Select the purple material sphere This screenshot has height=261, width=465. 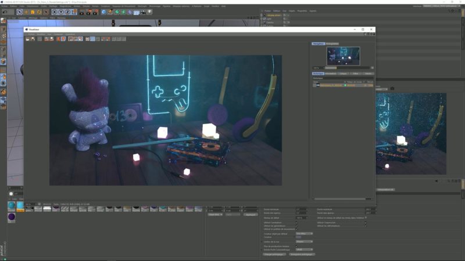[12, 217]
